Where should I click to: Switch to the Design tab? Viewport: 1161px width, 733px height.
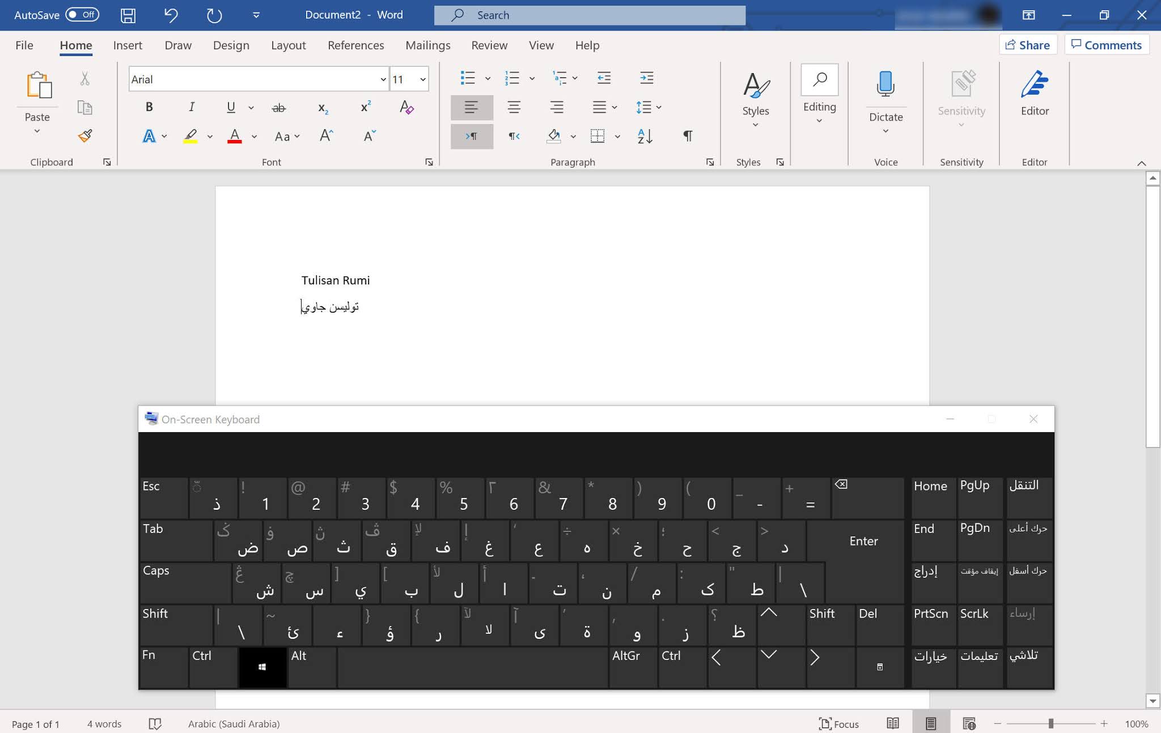(231, 45)
